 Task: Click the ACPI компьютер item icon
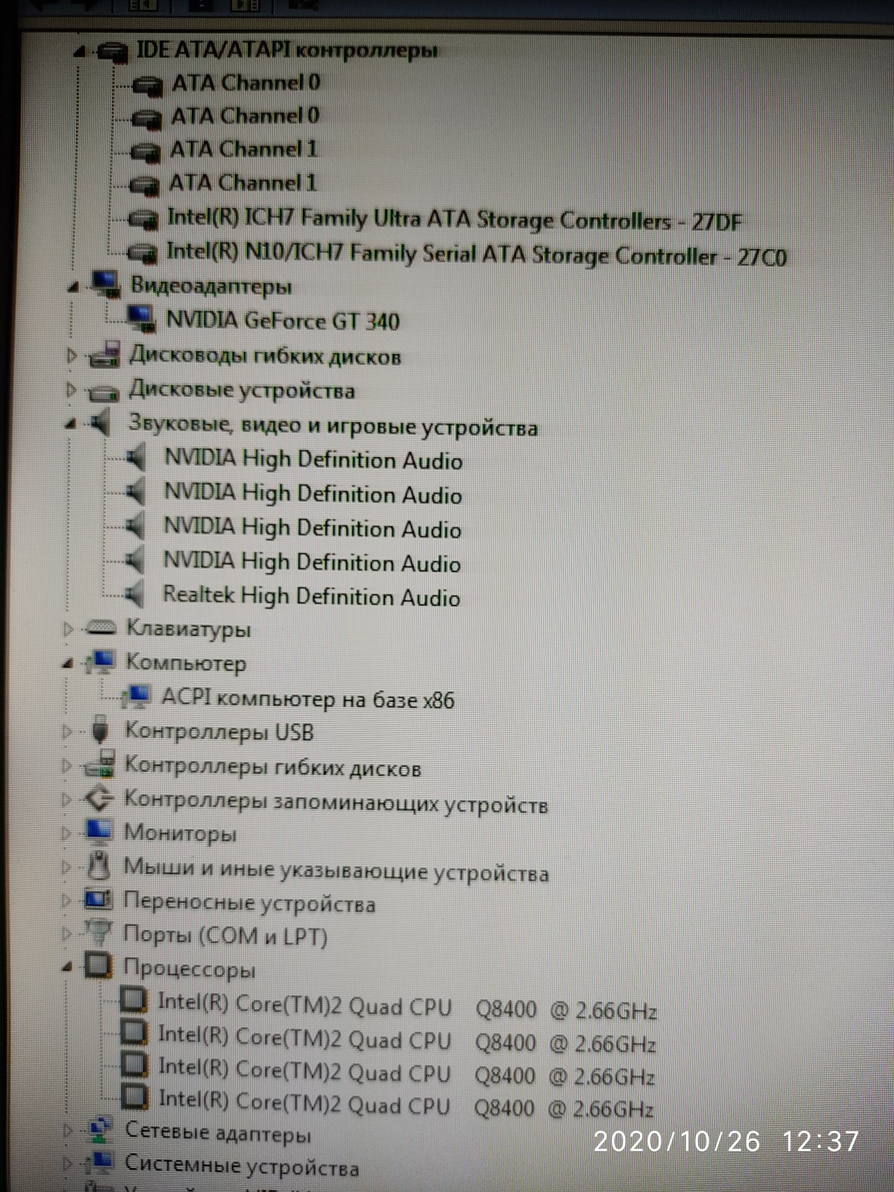pyautogui.click(x=136, y=697)
